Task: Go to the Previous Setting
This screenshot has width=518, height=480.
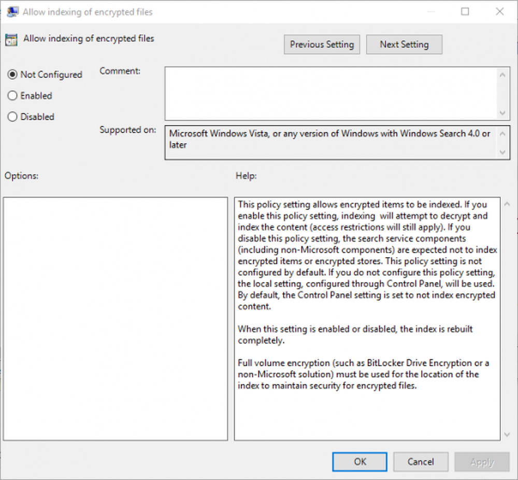Action: click(322, 45)
